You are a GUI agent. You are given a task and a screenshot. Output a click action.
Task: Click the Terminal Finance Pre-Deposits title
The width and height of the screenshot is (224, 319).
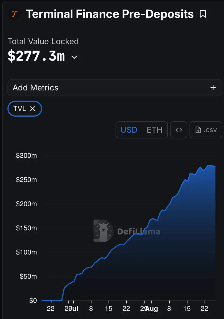click(110, 14)
